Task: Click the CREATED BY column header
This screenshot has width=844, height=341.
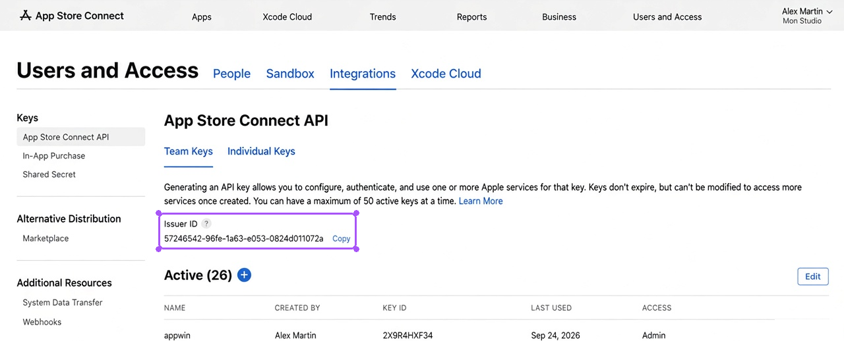Action: pos(297,308)
